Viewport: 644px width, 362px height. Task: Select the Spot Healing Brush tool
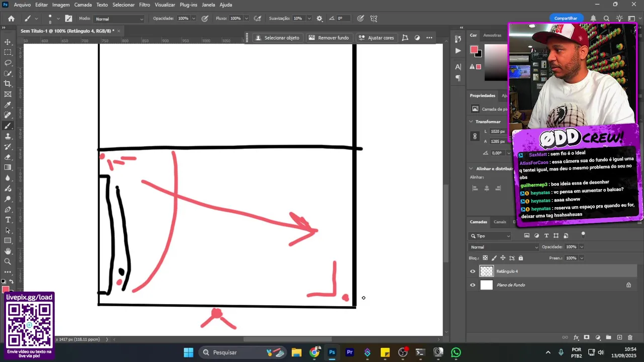(x=8, y=115)
